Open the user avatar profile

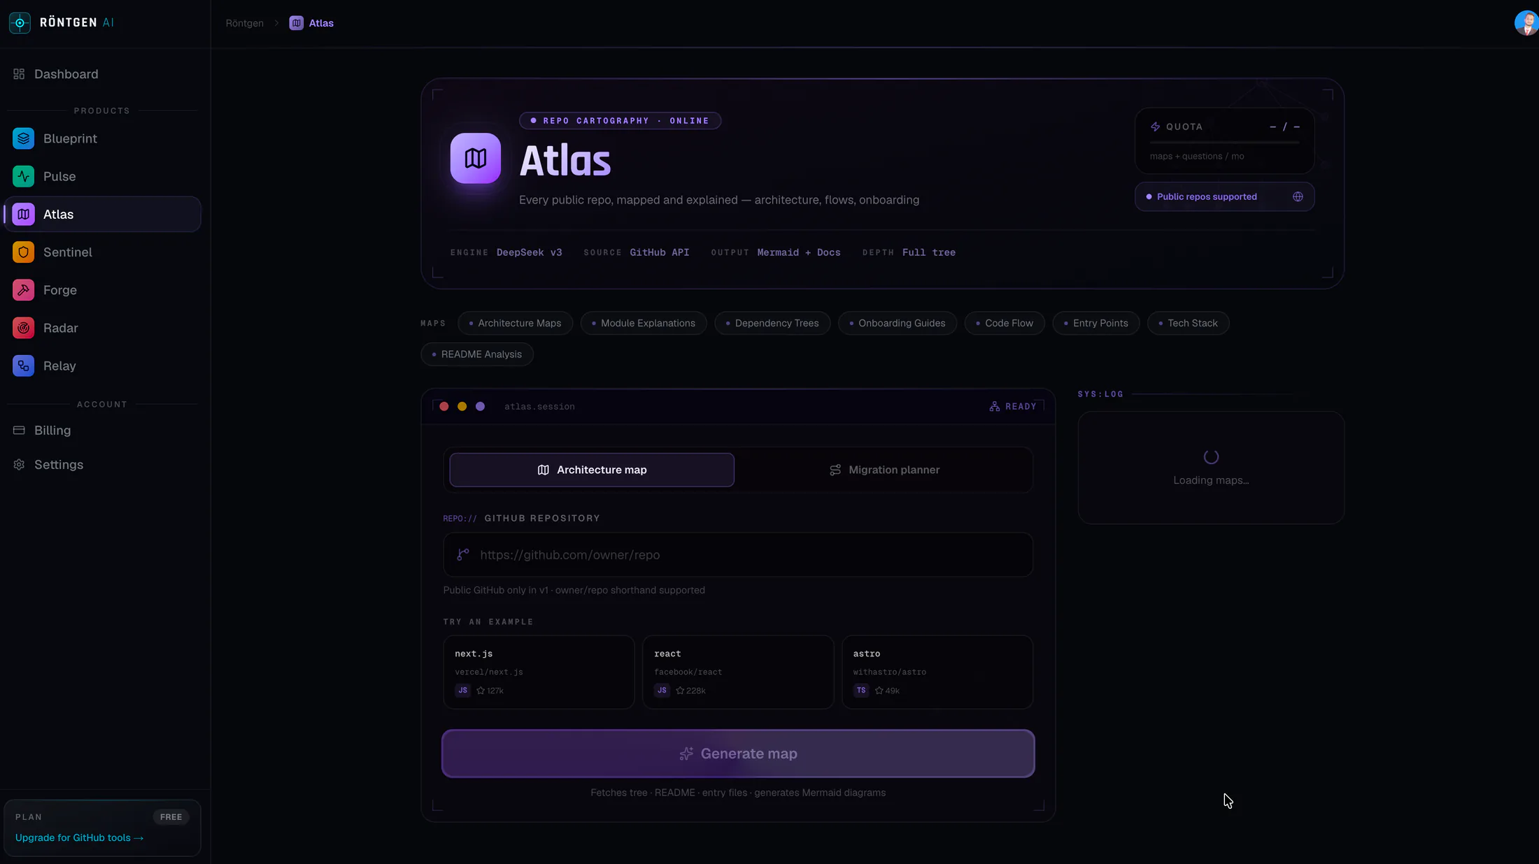pos(1526,22)
